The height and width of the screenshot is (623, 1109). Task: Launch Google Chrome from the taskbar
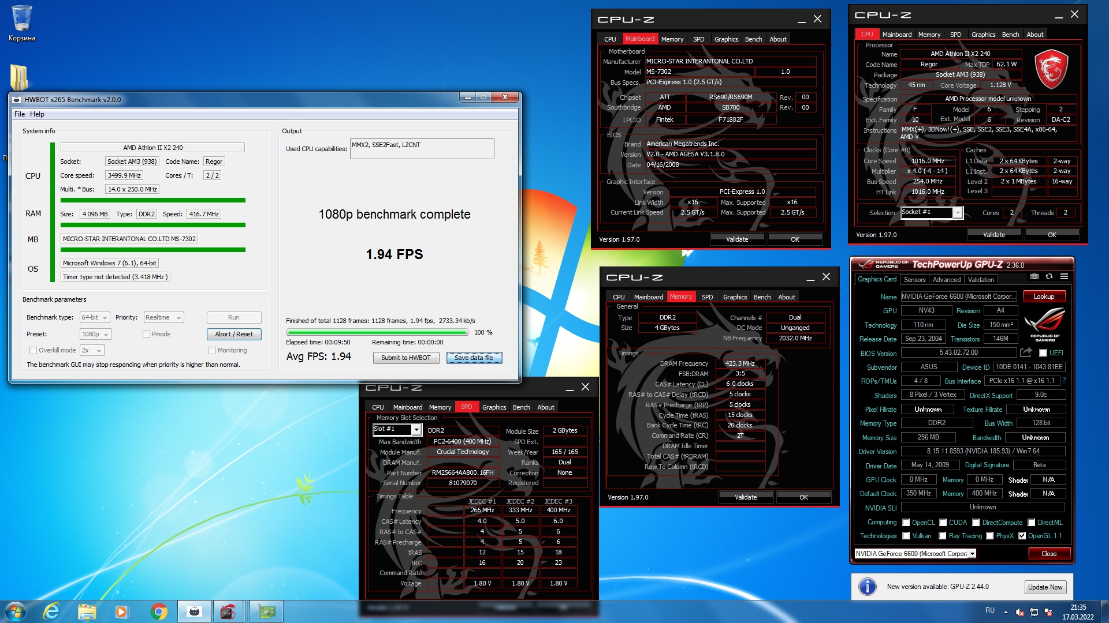coord(158,611)
